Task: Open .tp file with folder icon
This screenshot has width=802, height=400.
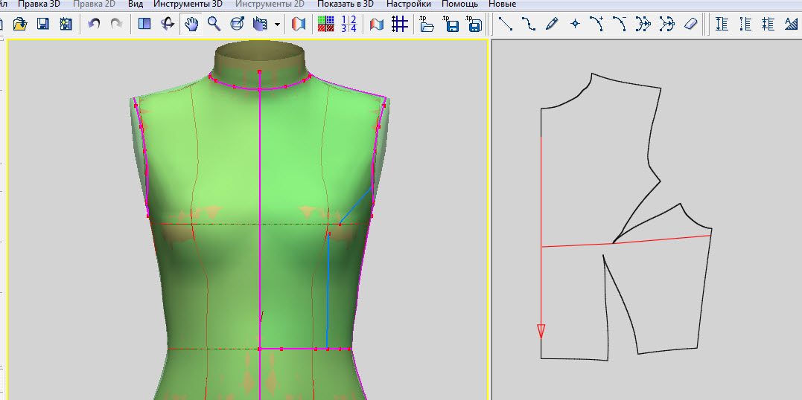Action: coord(427,24)
